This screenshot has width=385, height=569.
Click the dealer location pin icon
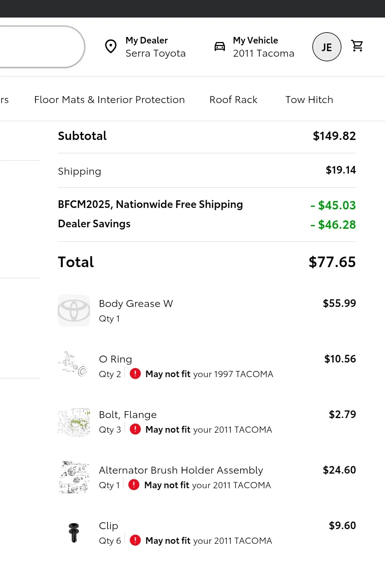point(111,46)
